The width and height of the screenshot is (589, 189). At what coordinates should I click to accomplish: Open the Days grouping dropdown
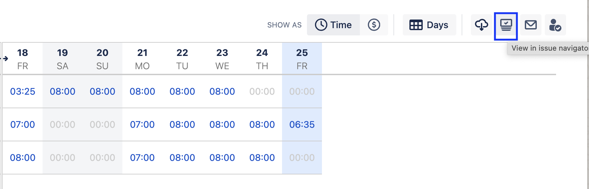pos(429,25)
